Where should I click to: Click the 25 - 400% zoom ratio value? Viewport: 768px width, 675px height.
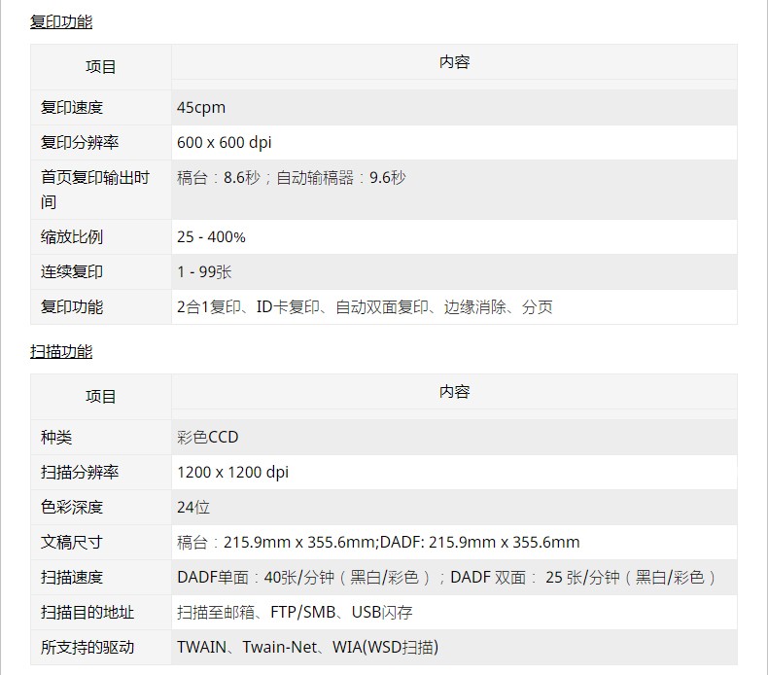point(211,237)
